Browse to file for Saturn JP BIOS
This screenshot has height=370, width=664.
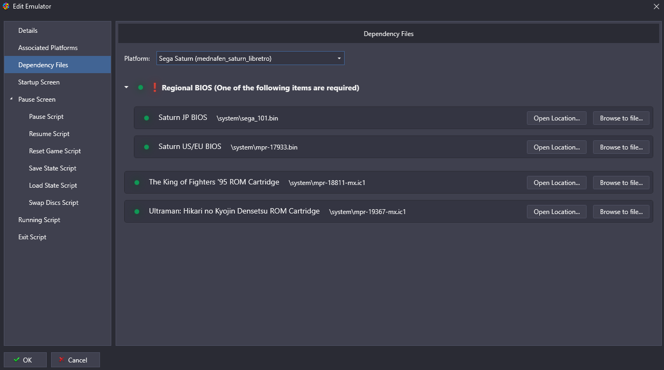click(x=621, y=118)
